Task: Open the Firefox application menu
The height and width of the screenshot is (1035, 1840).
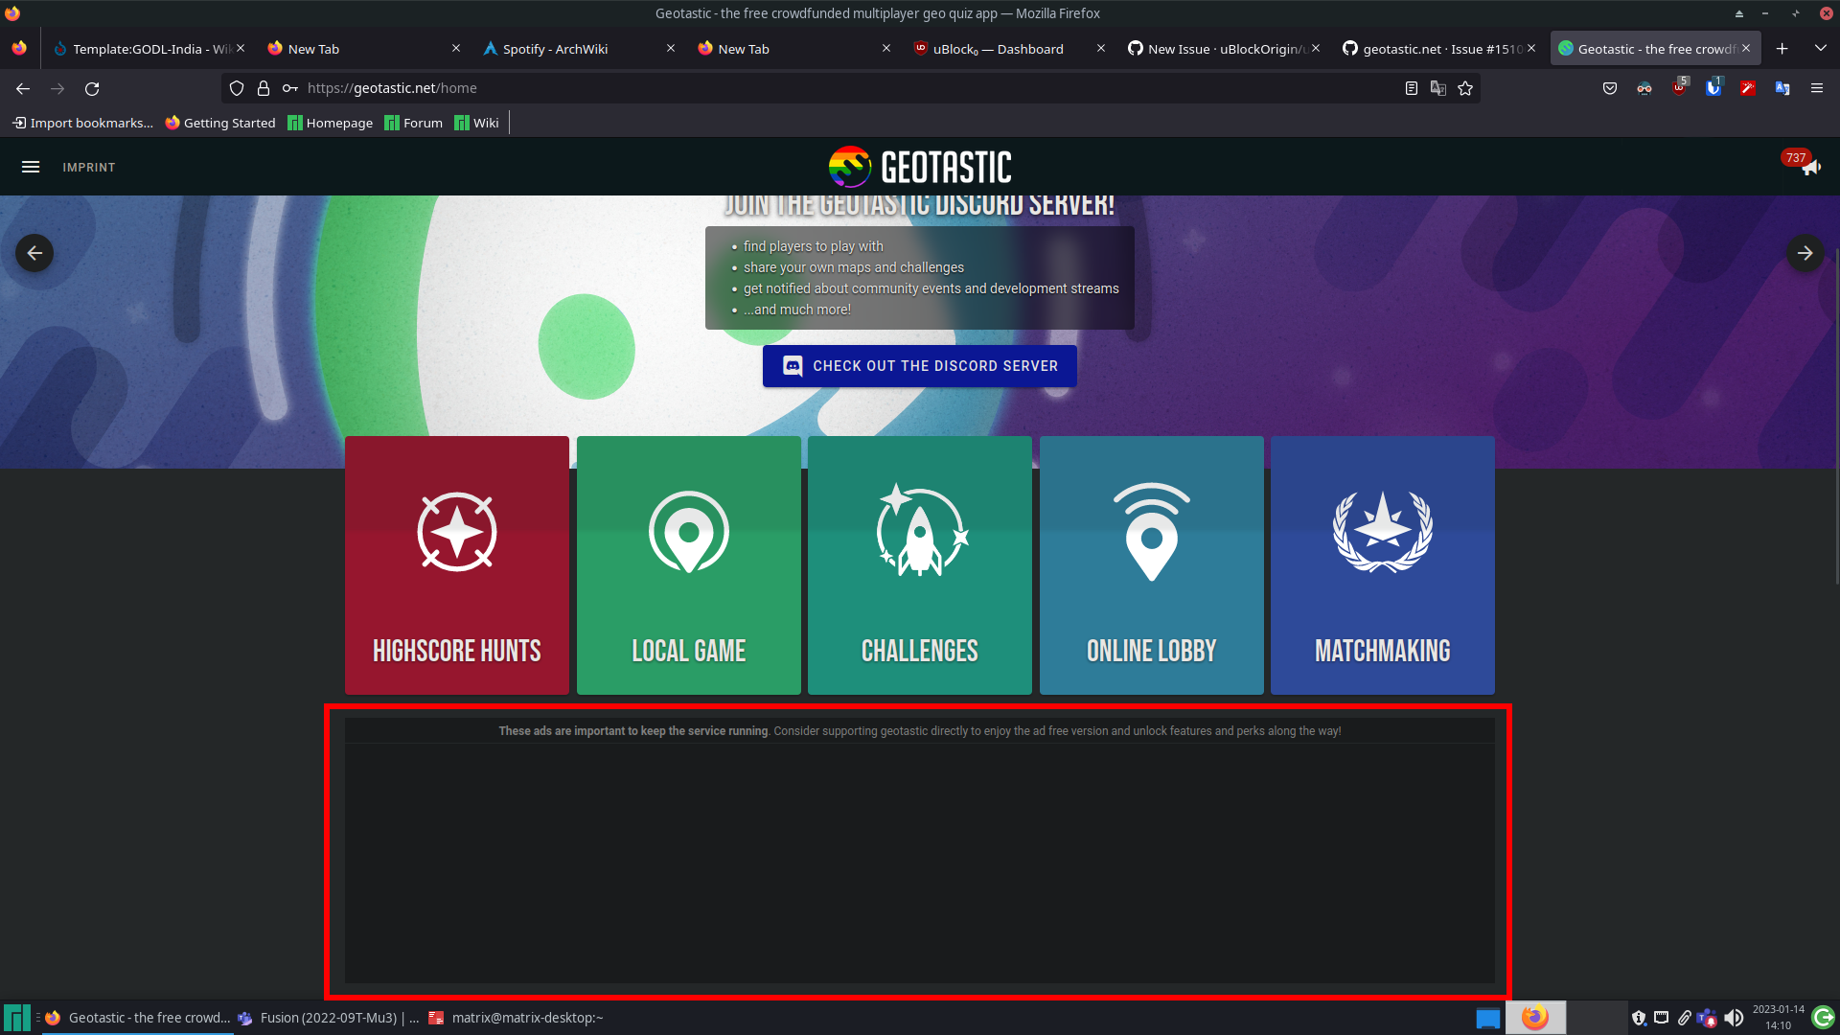Action: pos(1817,88)
